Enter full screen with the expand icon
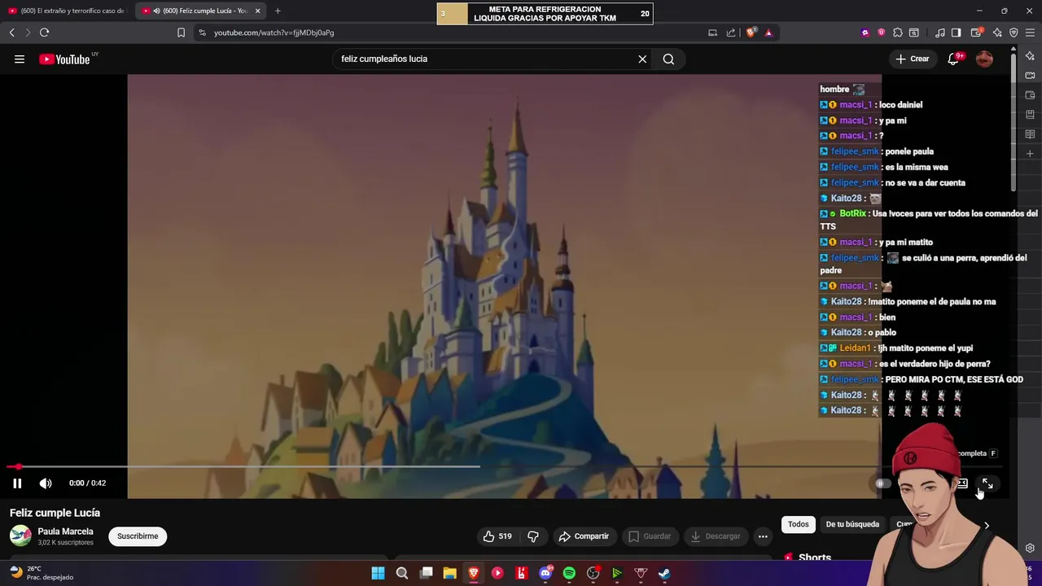This screenshot has height=586, width=1042. coord(987,483)
